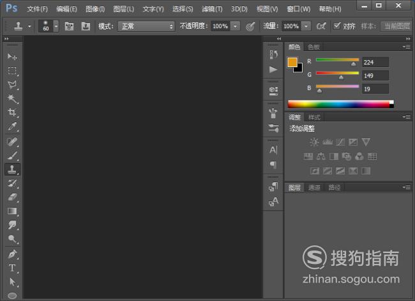Select the Crop tool
The width and height of the screenshot is (415, 301).
click(12, 112)
